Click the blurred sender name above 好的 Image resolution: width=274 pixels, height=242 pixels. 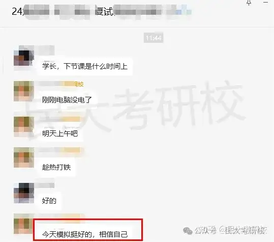point(45,185)
